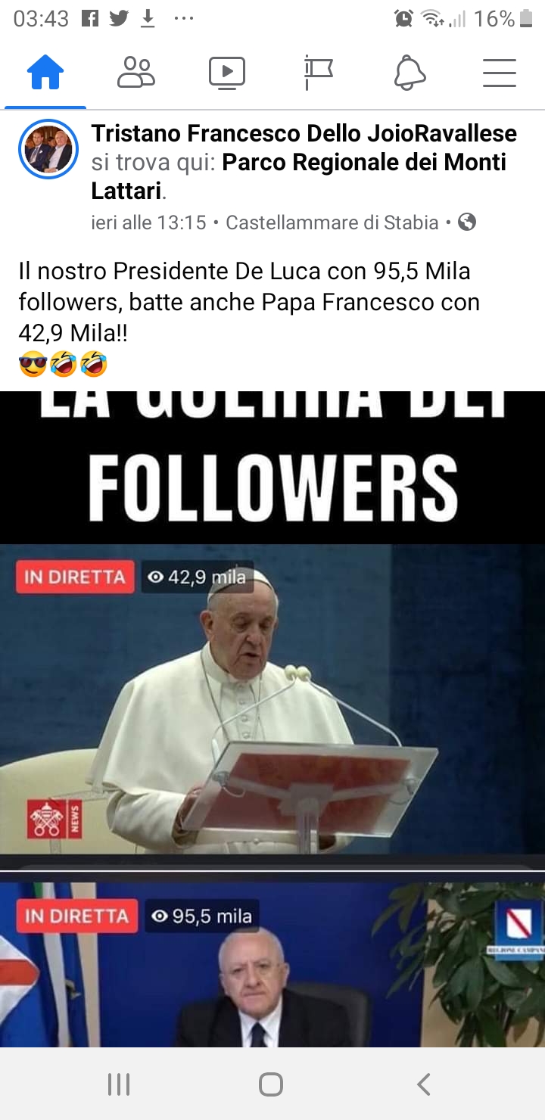This screenshot has height=1120, width=545.
Task: Tap the 95,5 mila viewer count badge
Action: [202, 916]
